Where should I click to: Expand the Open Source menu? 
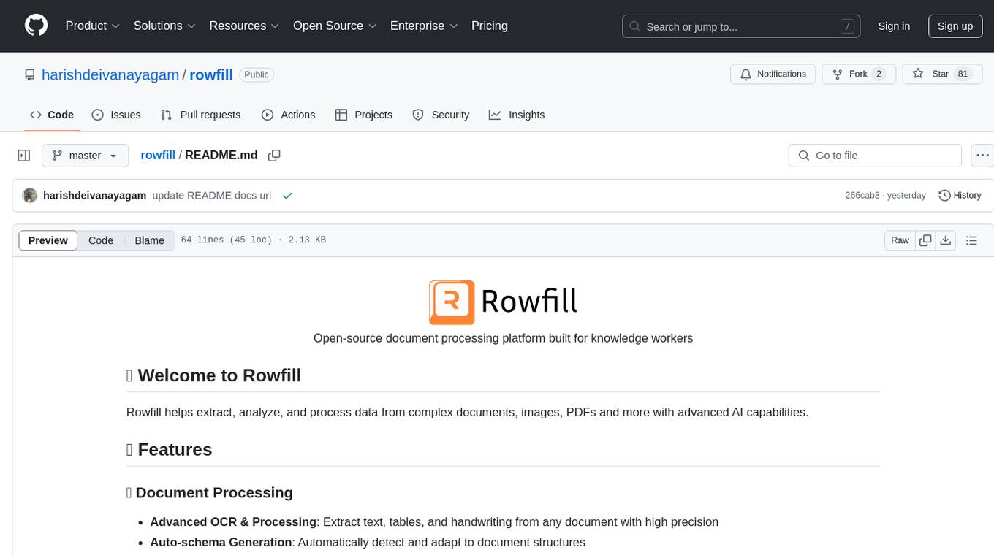[335, 26]
